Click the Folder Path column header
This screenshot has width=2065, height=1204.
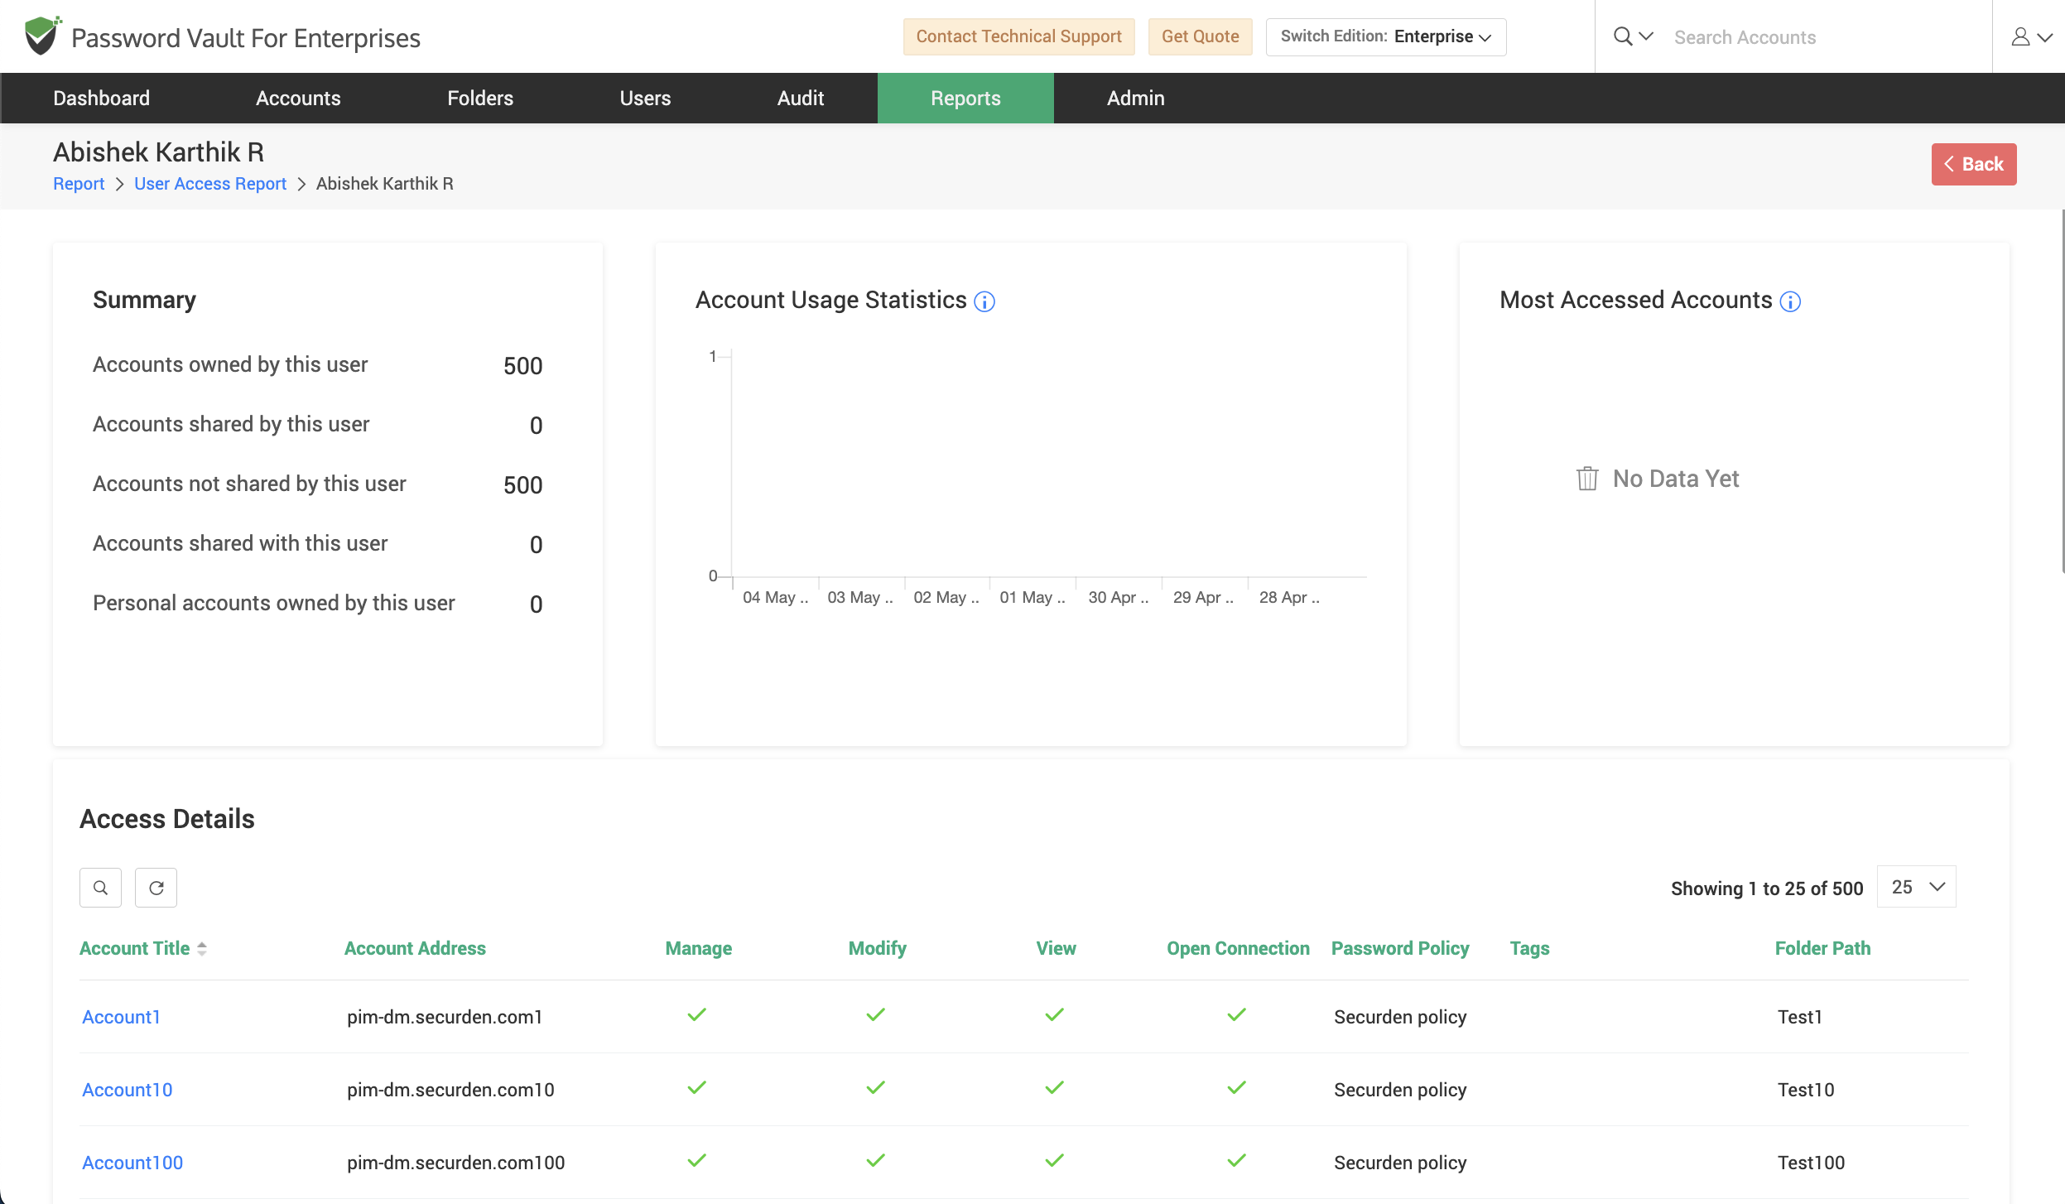pos(1822,948)
